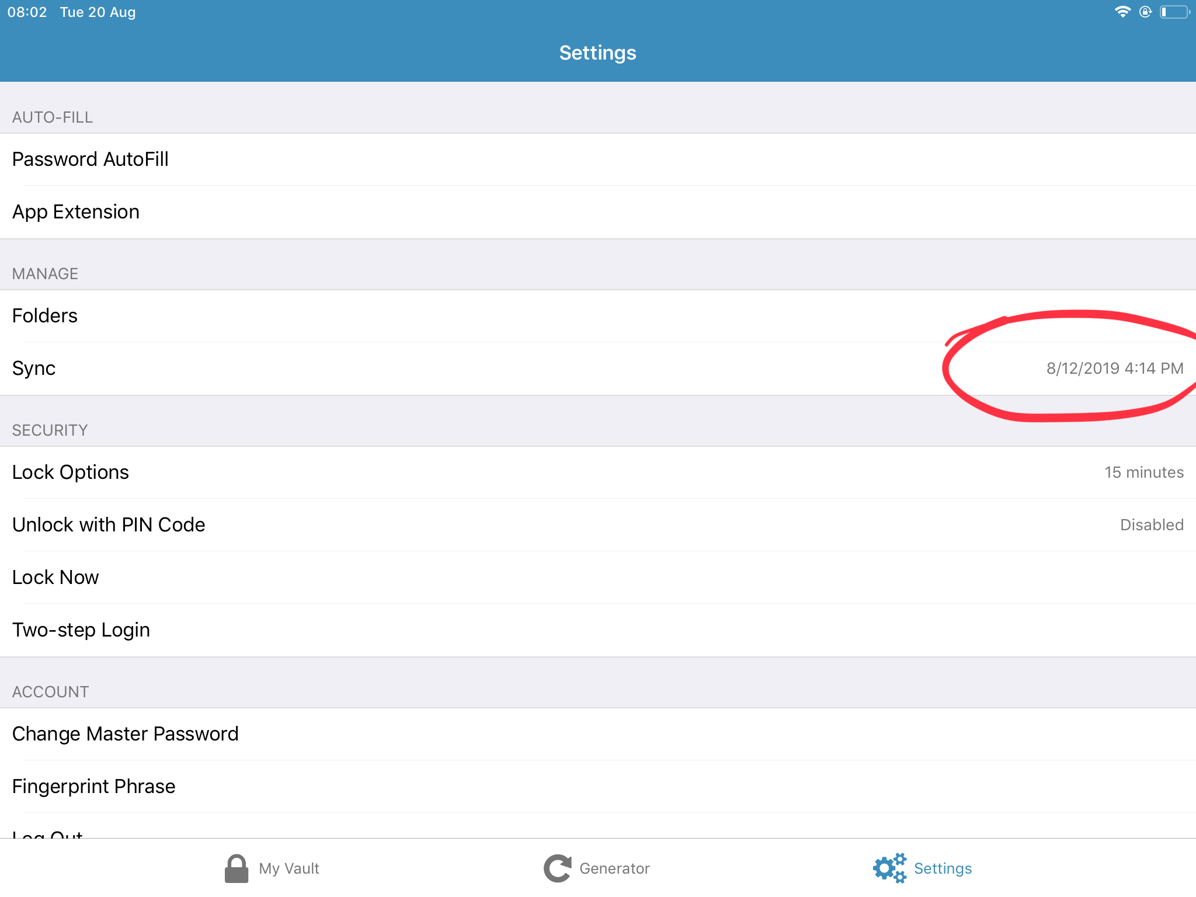The image size is (1196, 897).
Task: Open Lock Options timeout chooser
Action: [x=71, y=472]
